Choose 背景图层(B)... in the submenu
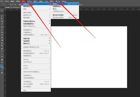140x97 pixels. tap(65, 7)
